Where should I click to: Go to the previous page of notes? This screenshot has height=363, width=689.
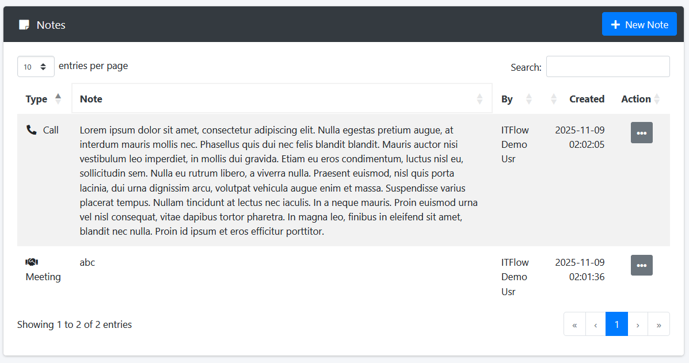pyautogui.click(x=595, y=324)
